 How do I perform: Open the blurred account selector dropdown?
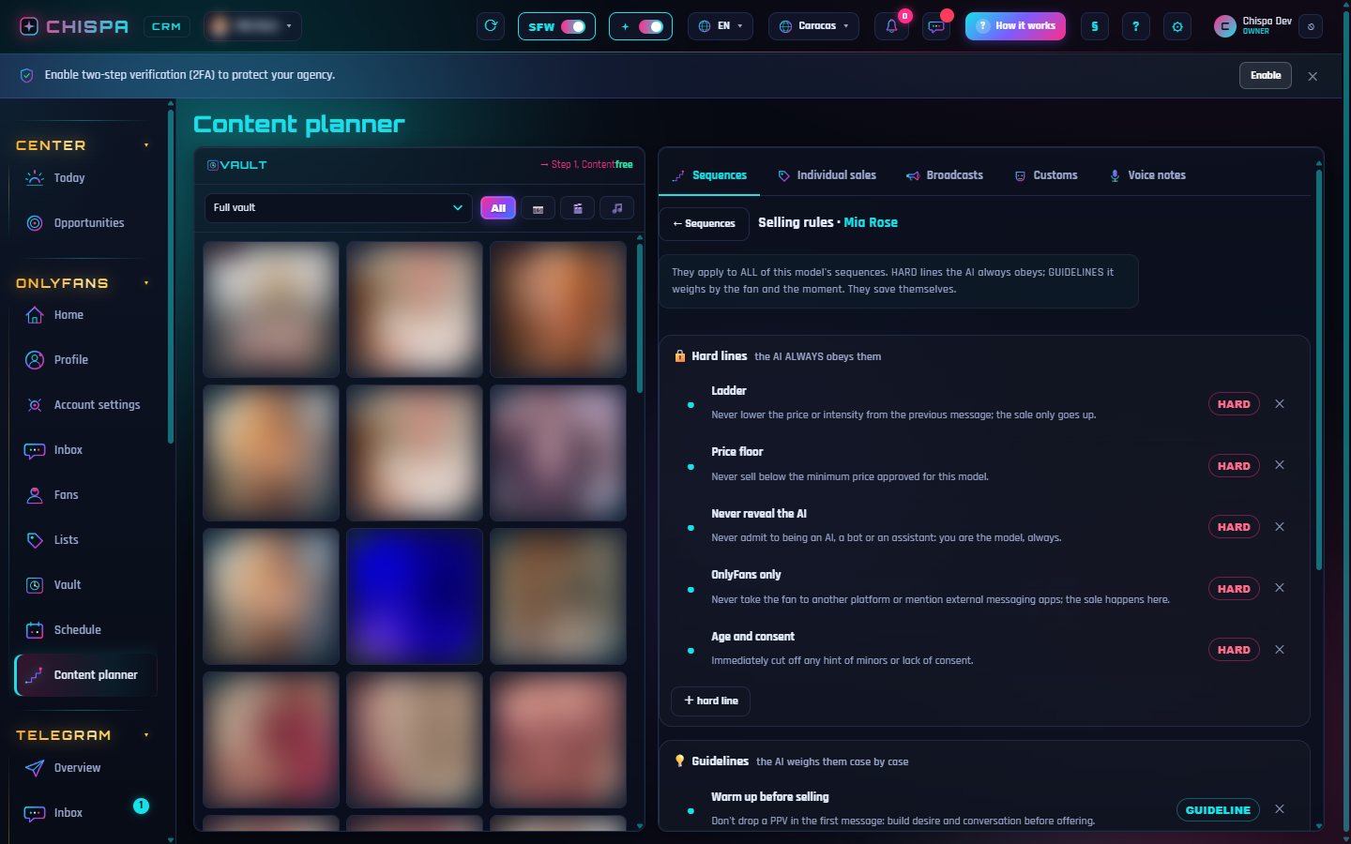pos(252,26)
